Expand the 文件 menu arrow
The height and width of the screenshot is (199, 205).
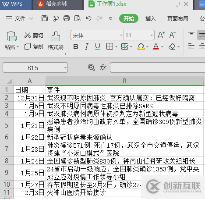[x=31, y=18]
